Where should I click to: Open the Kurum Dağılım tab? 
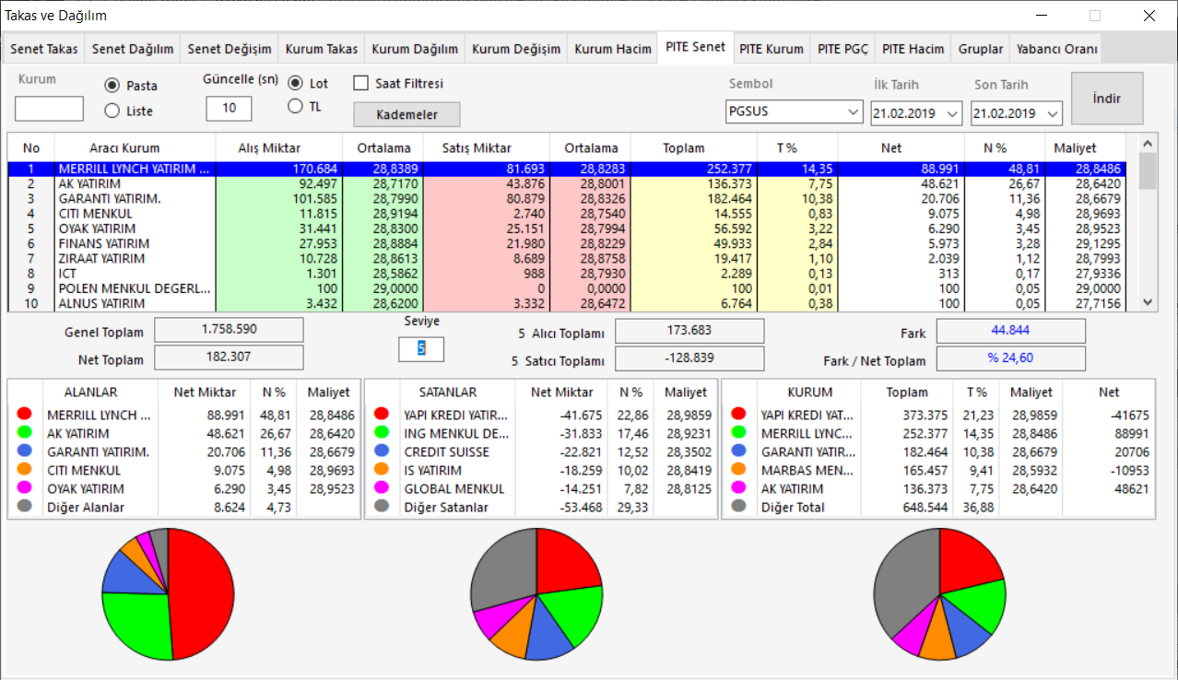pyautogui.click(x=415, y=49)
